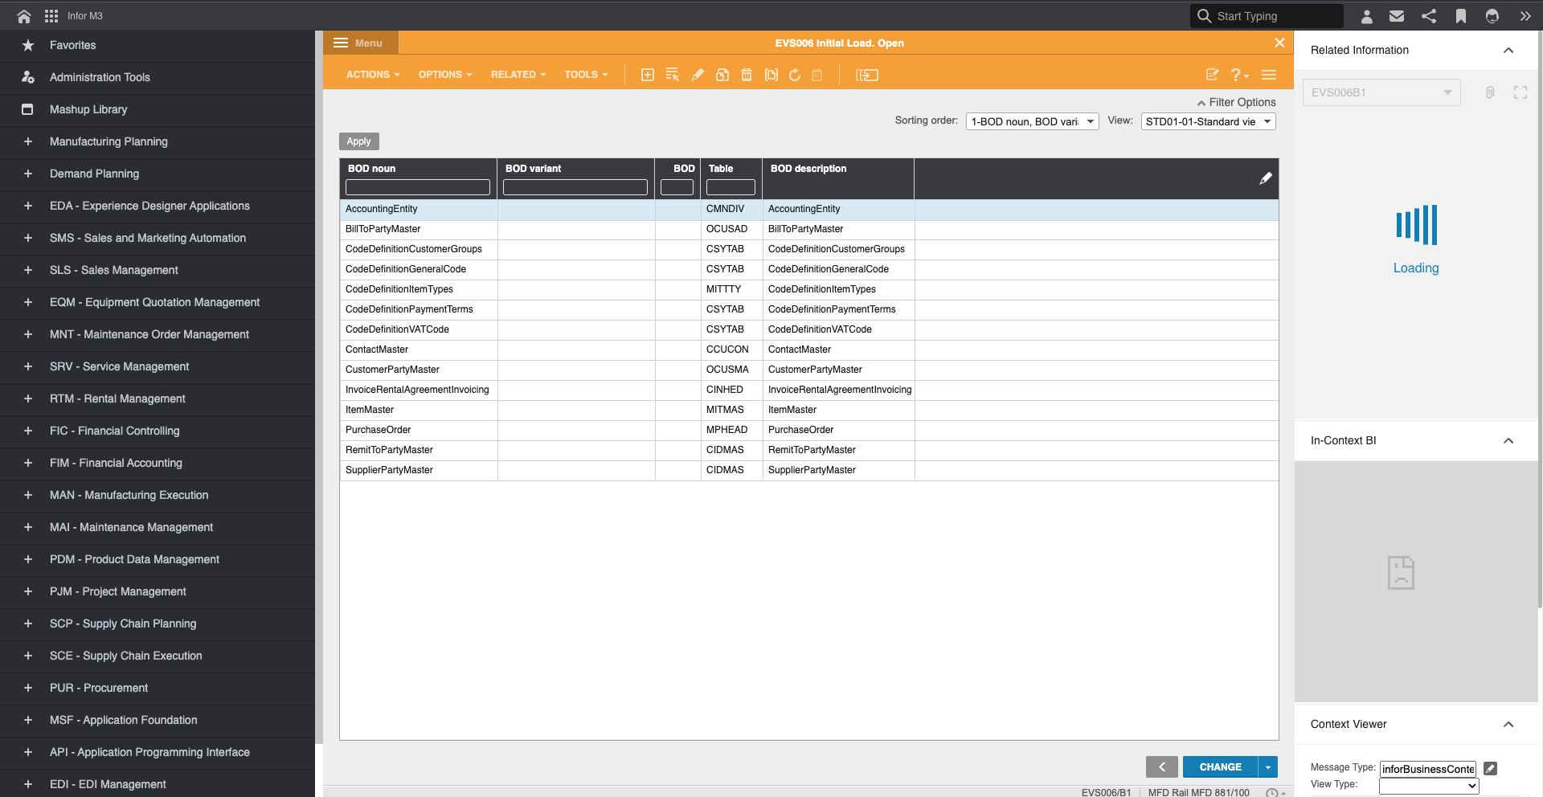Click the Create new record toolbar icon
1543x797 pixels.
[x=647, y=75]
